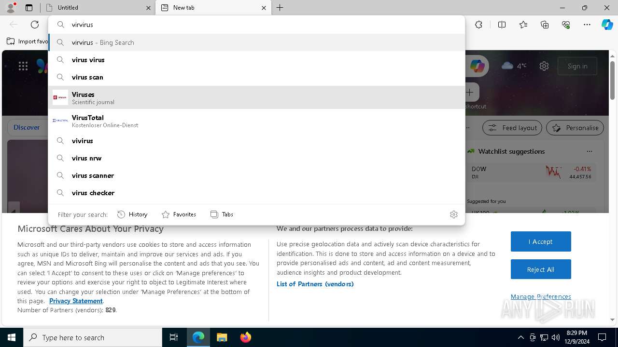The image size is (618, 347).
Task: Click the address bar text virvirus
Action: 83,25
